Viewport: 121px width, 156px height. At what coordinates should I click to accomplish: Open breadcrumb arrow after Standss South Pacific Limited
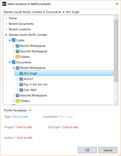click(x=44, y=12)
